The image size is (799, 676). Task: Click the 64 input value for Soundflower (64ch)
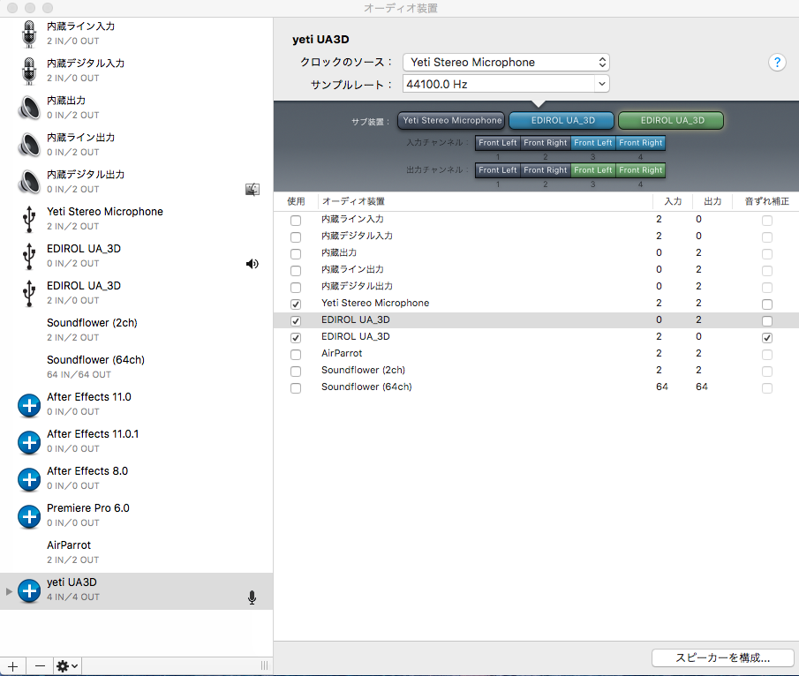[661, 387]
